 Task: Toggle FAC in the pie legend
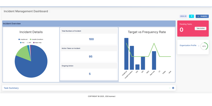[22, 43]
